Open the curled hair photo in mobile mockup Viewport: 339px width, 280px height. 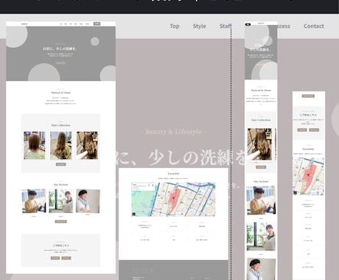tap(259, 144)
